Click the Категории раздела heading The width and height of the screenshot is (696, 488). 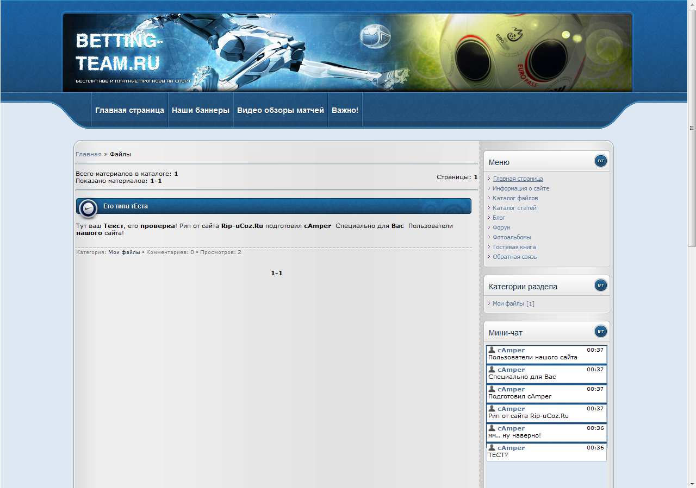(523, 287)
